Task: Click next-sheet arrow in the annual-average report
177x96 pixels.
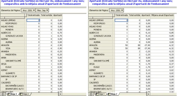Action: click(93, 94)
